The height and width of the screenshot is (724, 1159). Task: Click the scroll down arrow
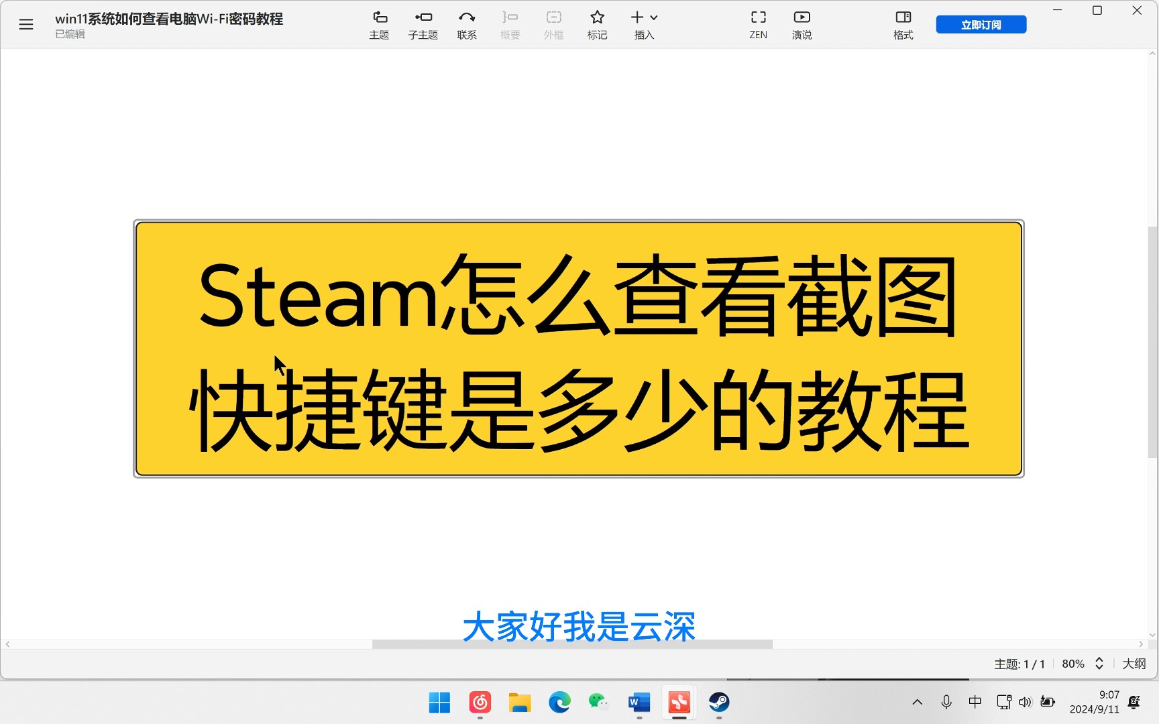point(1153,635)
